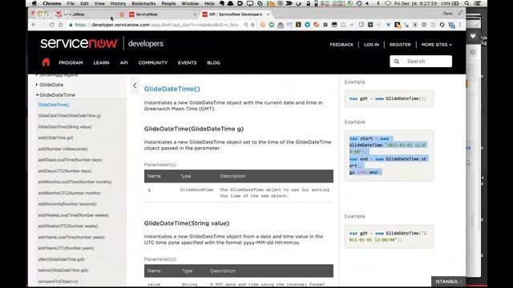513x288 pixels.
Task: Click the date and time in the menu bar
Action: point(416,3)
